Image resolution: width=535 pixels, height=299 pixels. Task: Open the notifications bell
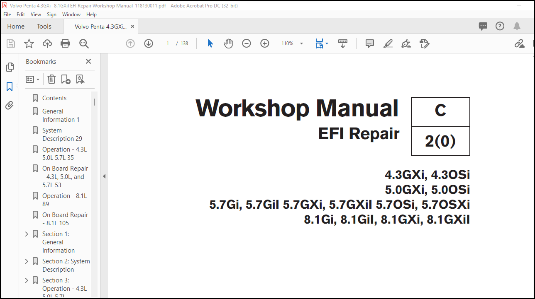coord(517,27)
